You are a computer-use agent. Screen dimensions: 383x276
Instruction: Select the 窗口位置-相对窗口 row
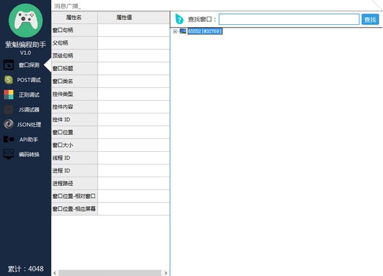[x=110, y=196]
